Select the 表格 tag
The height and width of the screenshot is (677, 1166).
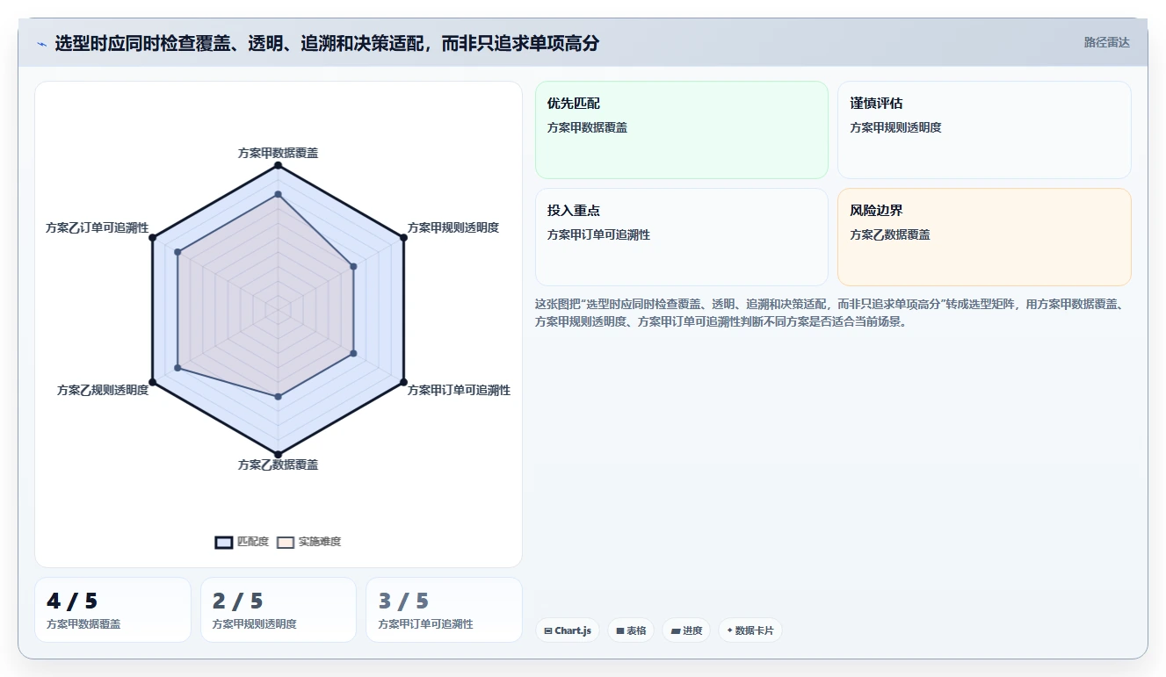631,630
